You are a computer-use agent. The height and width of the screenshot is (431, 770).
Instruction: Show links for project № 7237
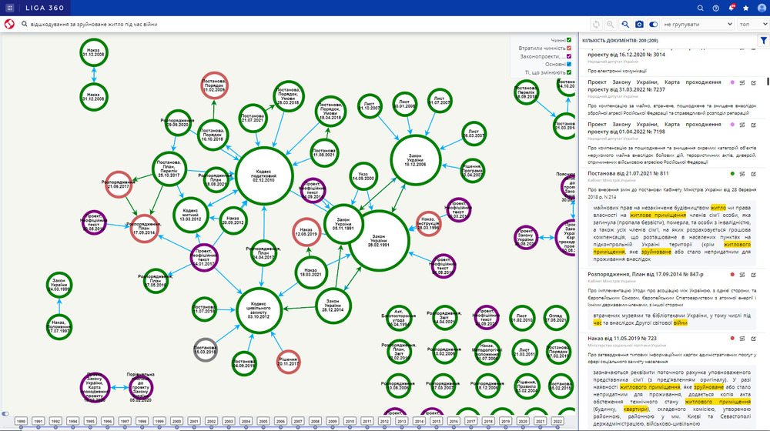pos(742,83)
